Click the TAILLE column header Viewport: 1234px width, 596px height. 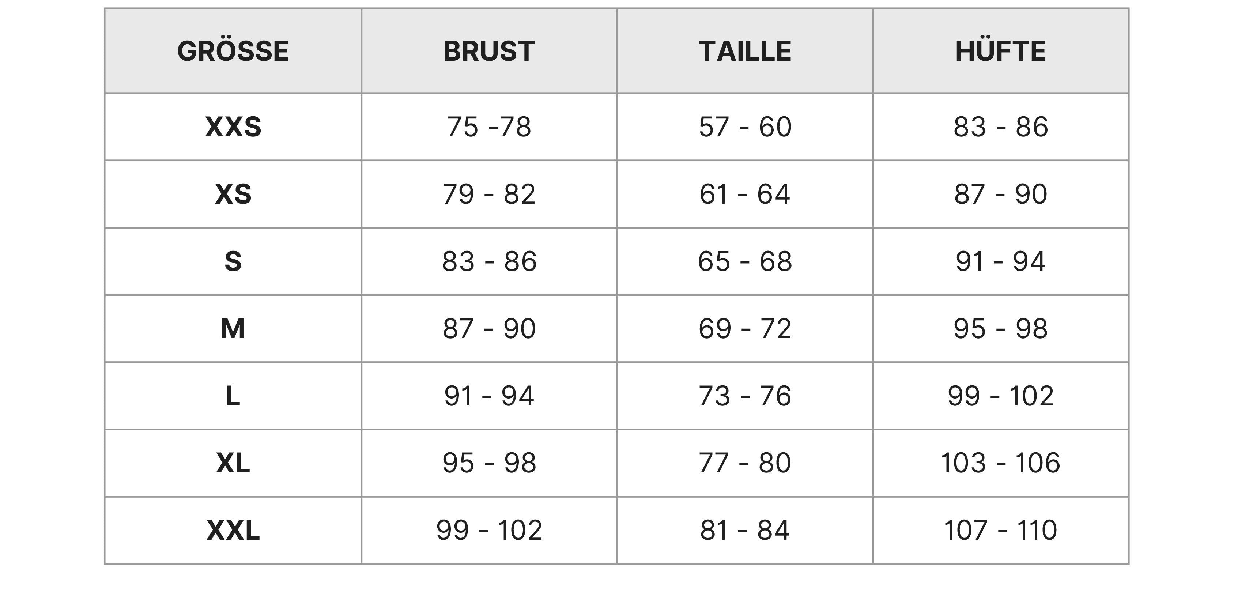click(x=745, y=51)
